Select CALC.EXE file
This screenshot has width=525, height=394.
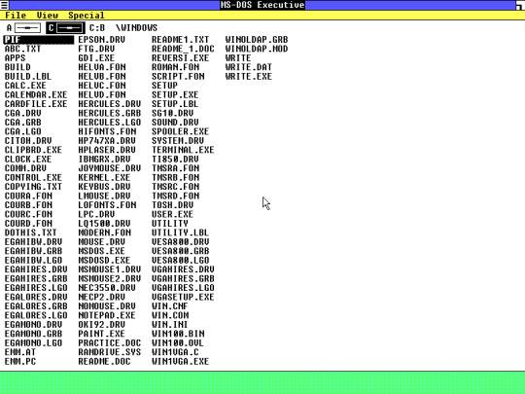pos(25,86)
